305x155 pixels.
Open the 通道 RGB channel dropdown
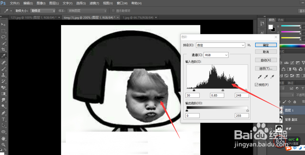(216, 55)
